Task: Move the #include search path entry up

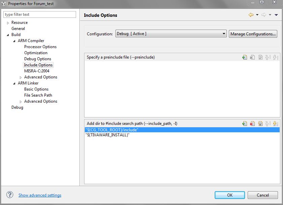Action: pos(268,124)
